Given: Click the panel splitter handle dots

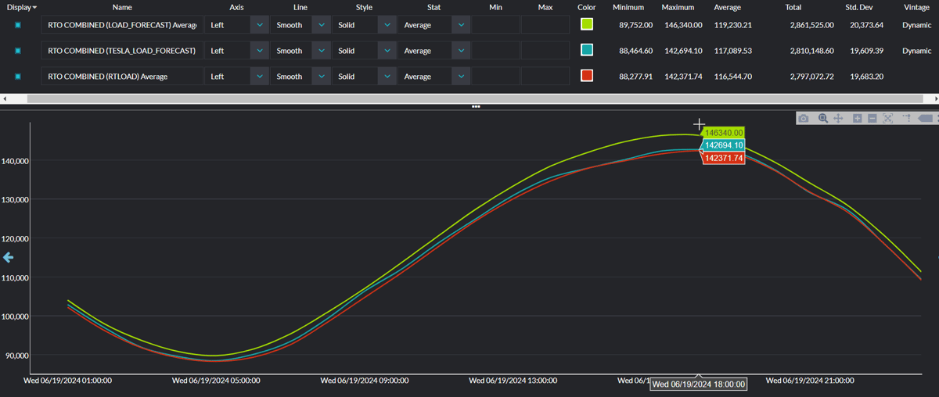Looking at the screenshot, I should tap(476, 106).
